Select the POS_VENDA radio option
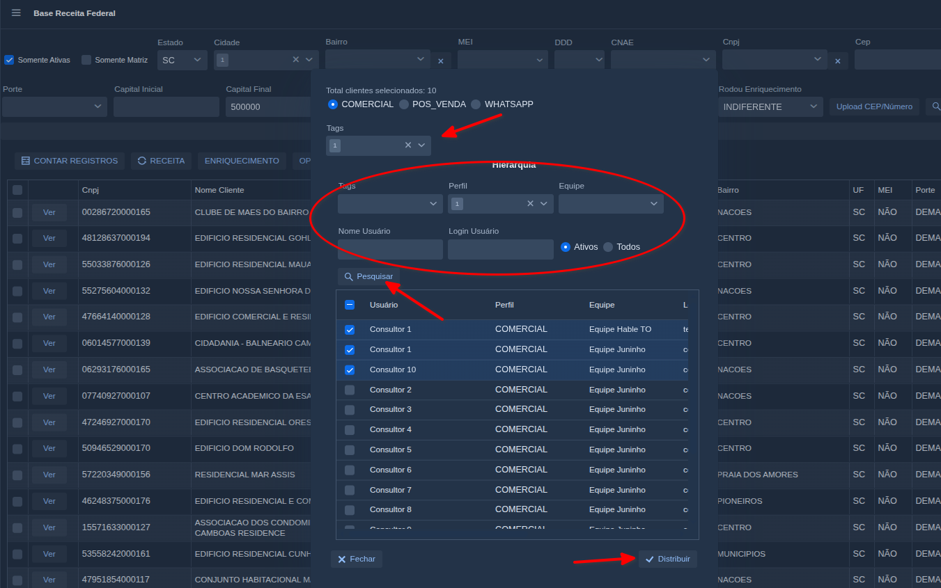 tap(404, 104)
